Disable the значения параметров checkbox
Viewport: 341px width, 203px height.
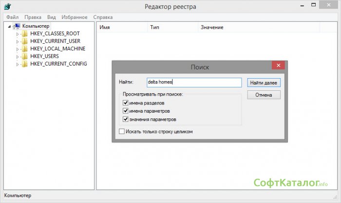click(126, 119)
